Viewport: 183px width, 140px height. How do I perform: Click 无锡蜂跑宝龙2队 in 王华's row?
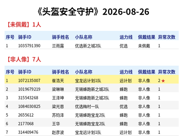point(90,124)
